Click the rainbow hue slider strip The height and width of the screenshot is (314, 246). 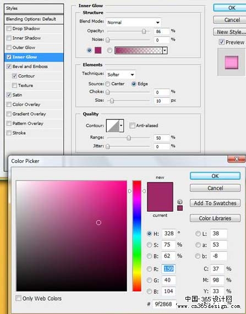tap(137, 236)
